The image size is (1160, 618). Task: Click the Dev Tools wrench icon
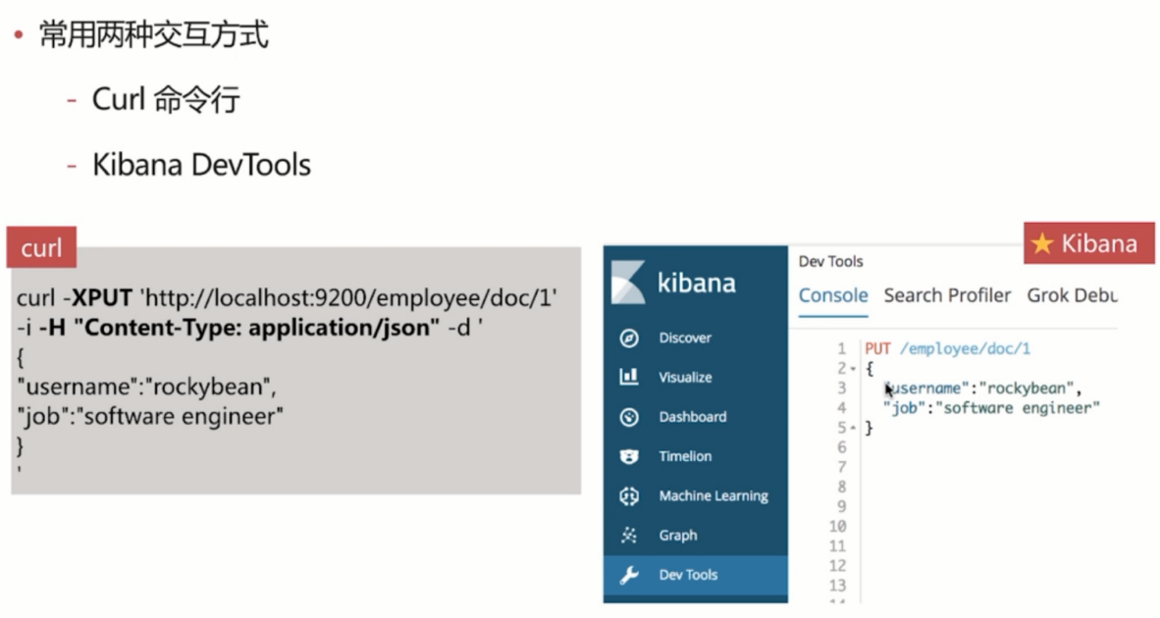[629, 575]
